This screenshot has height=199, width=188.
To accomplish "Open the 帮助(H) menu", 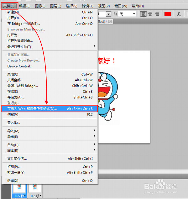I will [x=138, y=6].
